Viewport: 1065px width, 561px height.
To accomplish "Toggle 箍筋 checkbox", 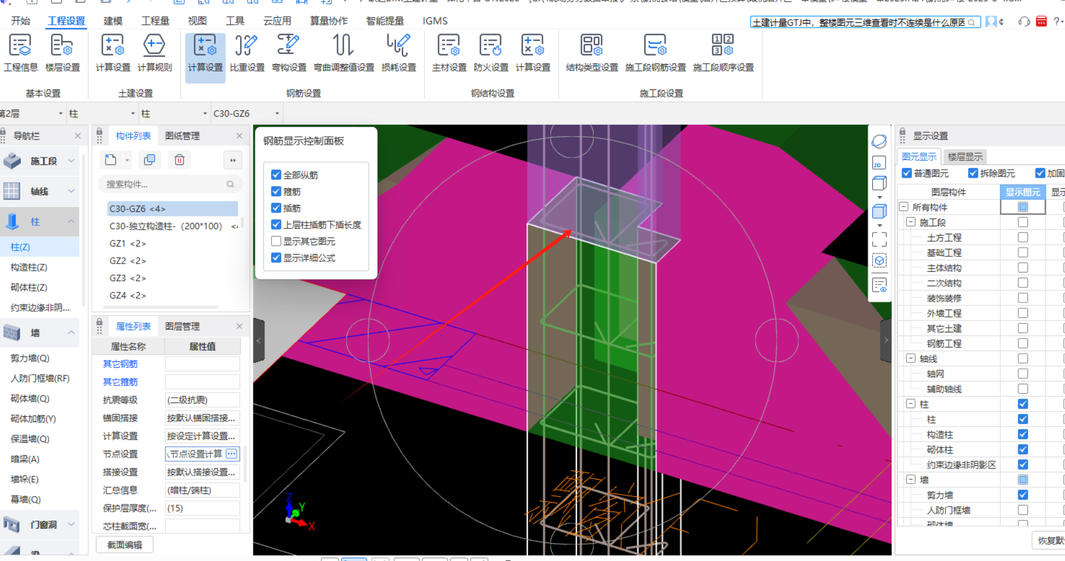I will click(276, 191).
